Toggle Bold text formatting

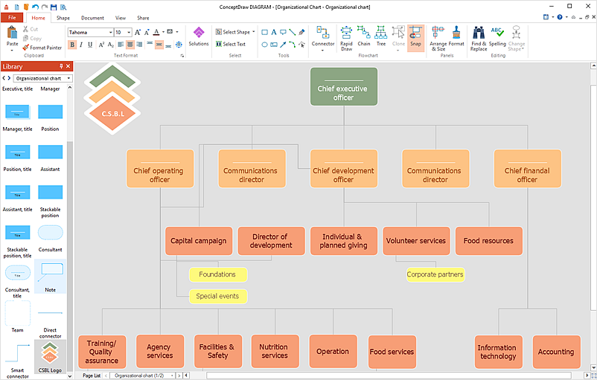click(x=72, y=45)
